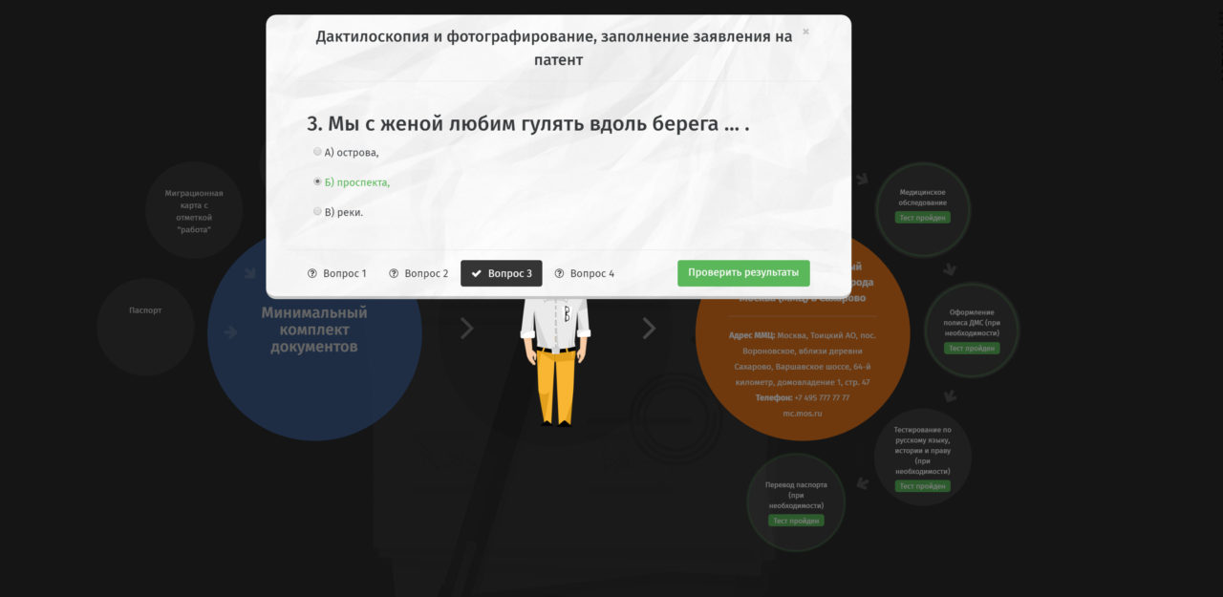Follow the mc.mos.ru link

(x=802, y=413)
